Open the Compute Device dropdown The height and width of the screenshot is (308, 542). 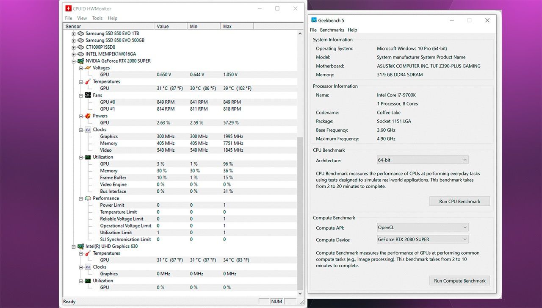point(422,239)
